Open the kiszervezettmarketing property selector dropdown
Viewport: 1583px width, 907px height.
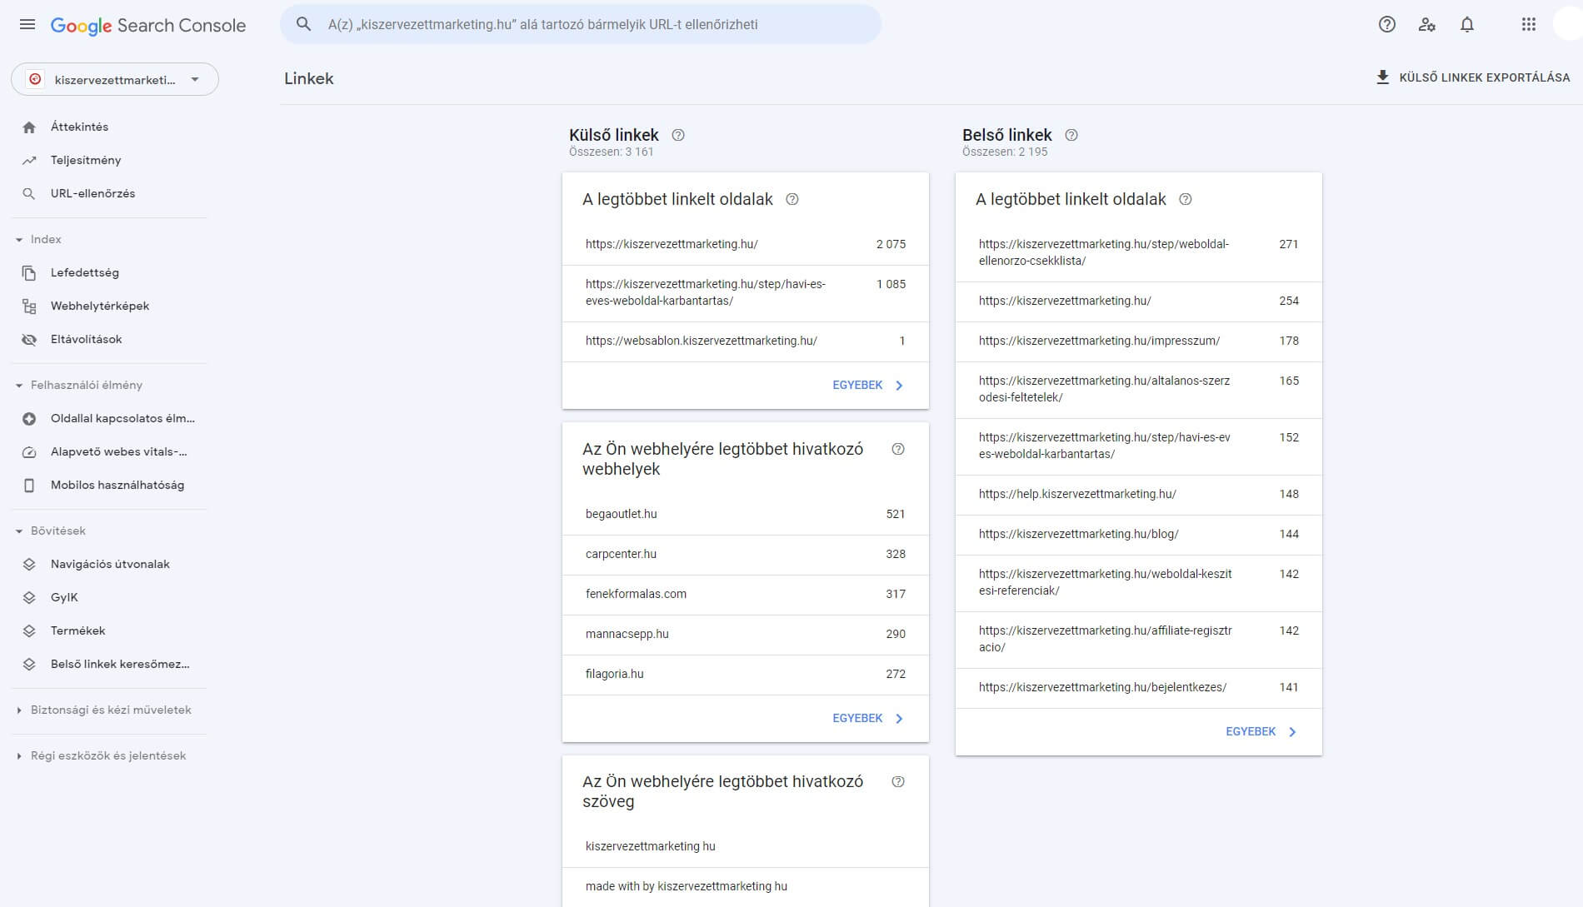tap(115, 79)
